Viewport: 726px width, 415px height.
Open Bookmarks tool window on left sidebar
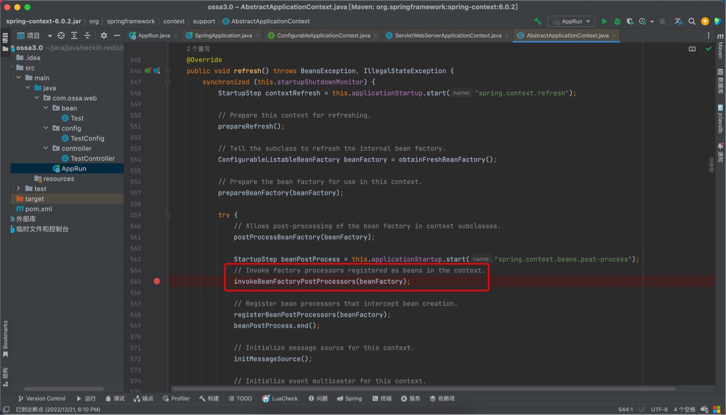[x=6, y=338]
